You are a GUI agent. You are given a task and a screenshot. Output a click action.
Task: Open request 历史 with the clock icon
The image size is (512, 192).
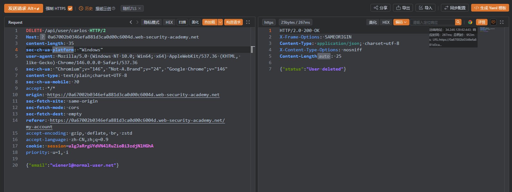(x=86, y=8)
